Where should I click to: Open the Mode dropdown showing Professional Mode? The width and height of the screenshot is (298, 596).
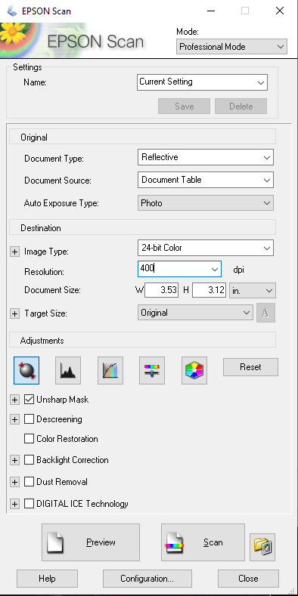pos(231,47)
